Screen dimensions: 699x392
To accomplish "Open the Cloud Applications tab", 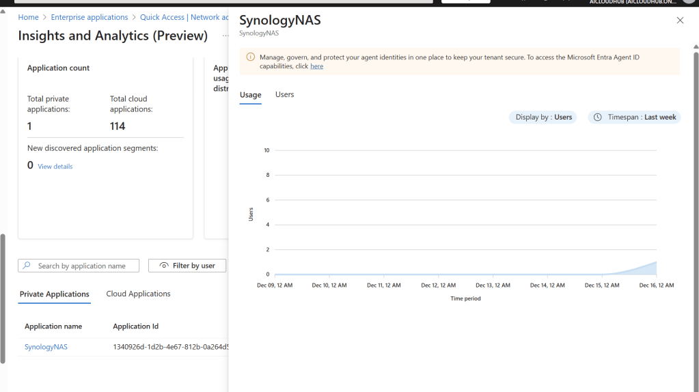I will click(138, 294).
